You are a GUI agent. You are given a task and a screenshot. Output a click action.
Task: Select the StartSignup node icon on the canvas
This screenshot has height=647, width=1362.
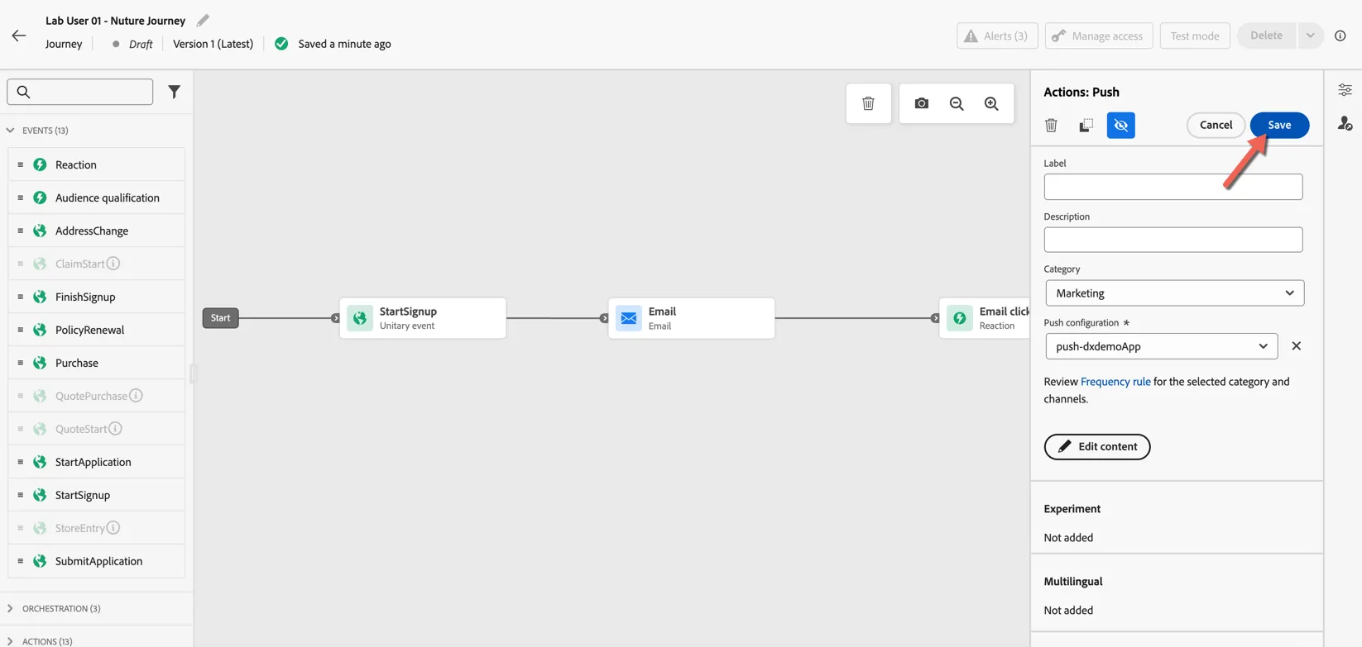pyautogui.click(x=360, y=318)
